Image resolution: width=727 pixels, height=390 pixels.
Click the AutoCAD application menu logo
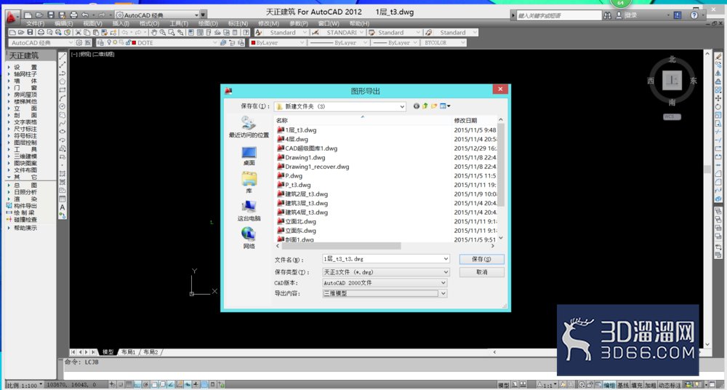[x=12, y=16]
